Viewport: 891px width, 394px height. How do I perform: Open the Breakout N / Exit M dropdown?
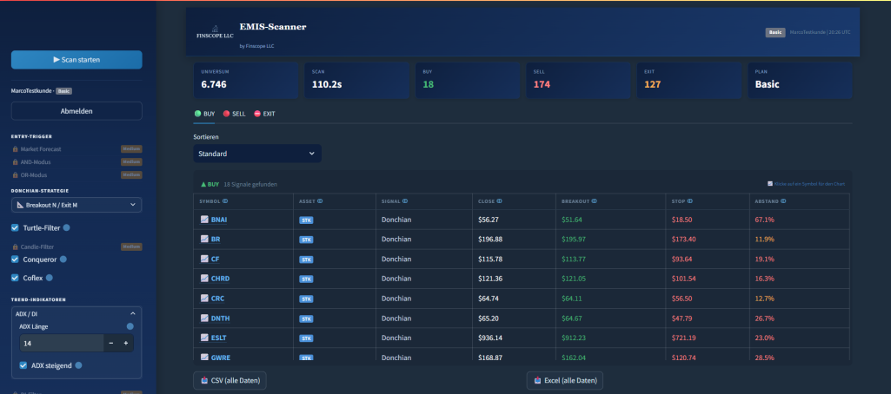(x=76, y=205)
